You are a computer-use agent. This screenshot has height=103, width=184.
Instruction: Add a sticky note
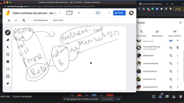(x=8, y=54)
